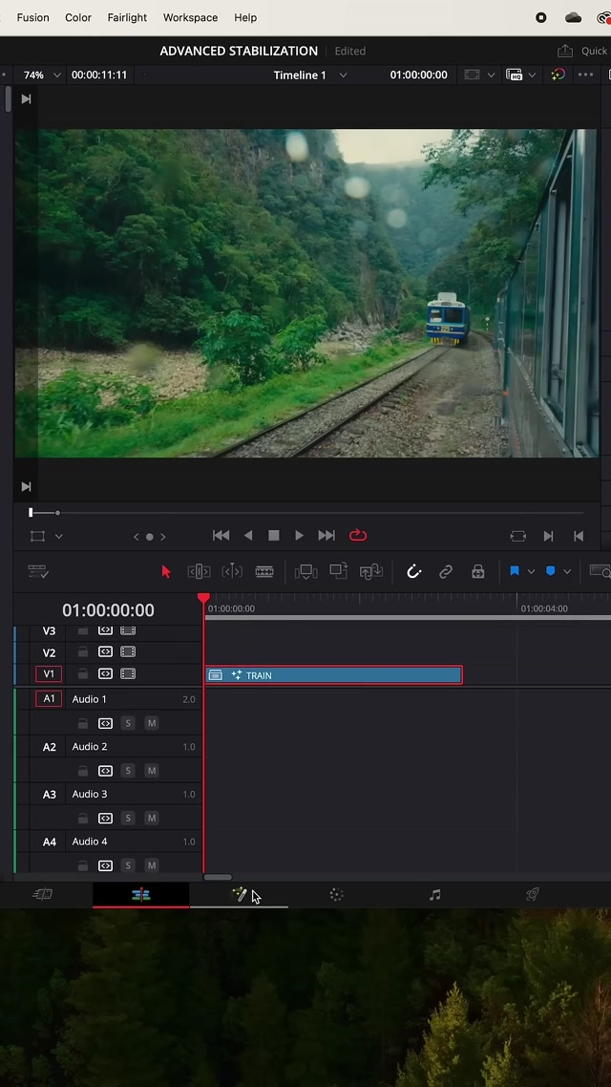Switch to the Fairlight music note page
The height and width of the screenshot is (1087, 611).
(x=434, y=894)
